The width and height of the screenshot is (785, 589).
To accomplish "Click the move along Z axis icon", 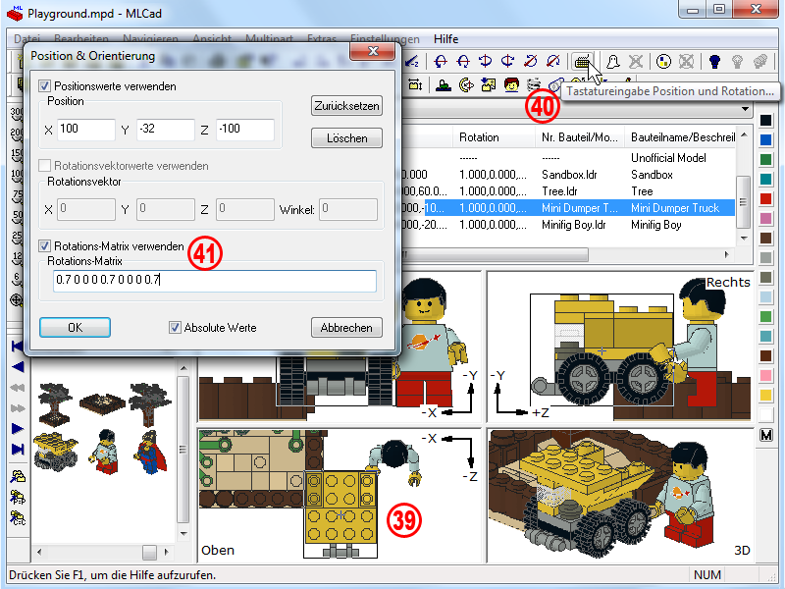I will tap(411, 62).
